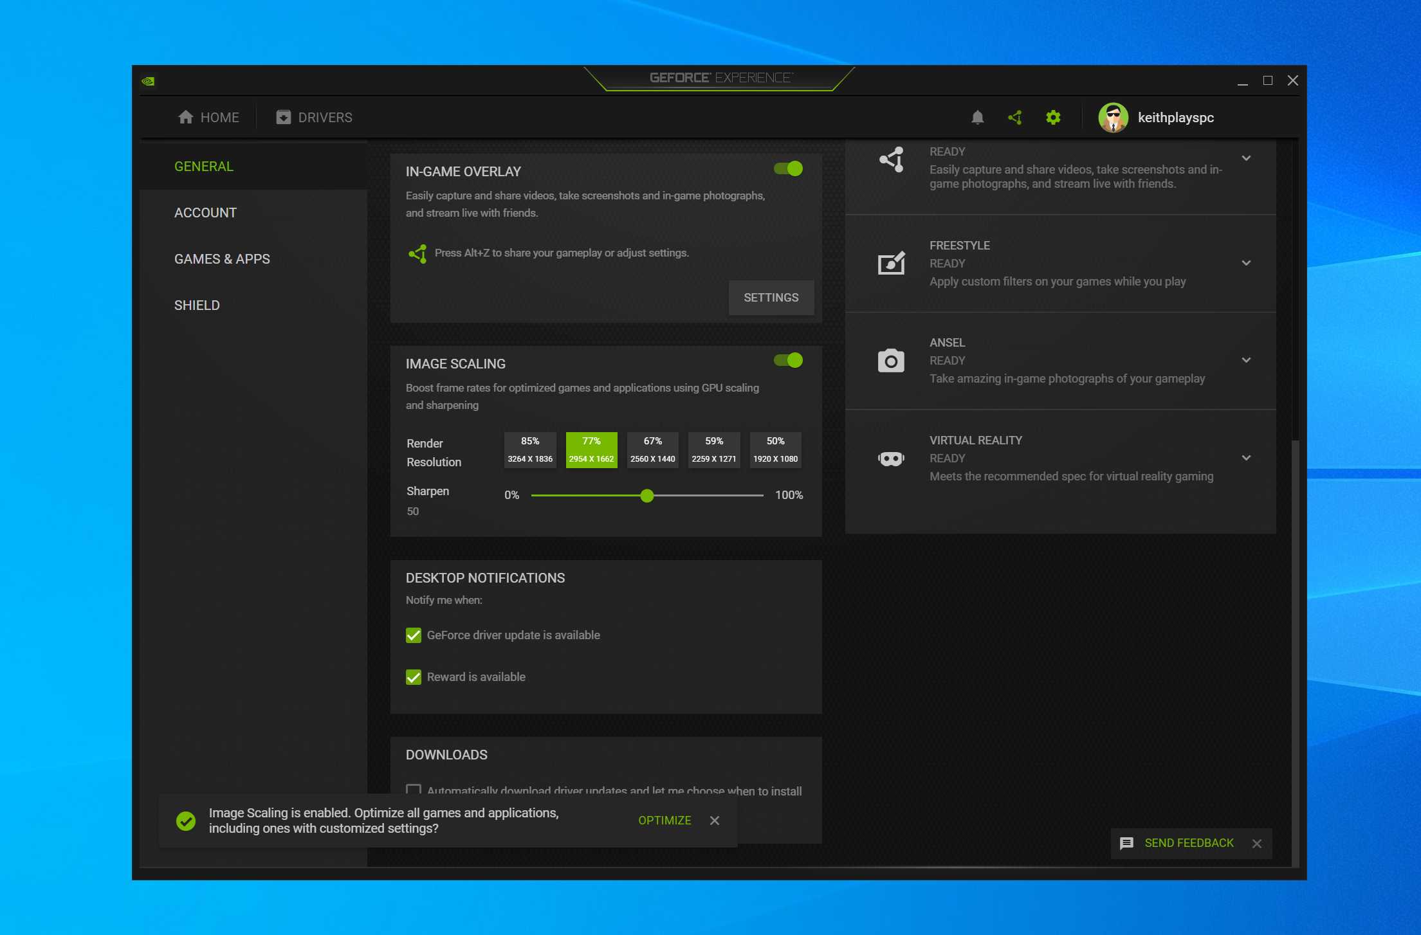Screen dimensions: 1421x935
Task: Select Games & Apps in sidebar
Action: [222, 259]
